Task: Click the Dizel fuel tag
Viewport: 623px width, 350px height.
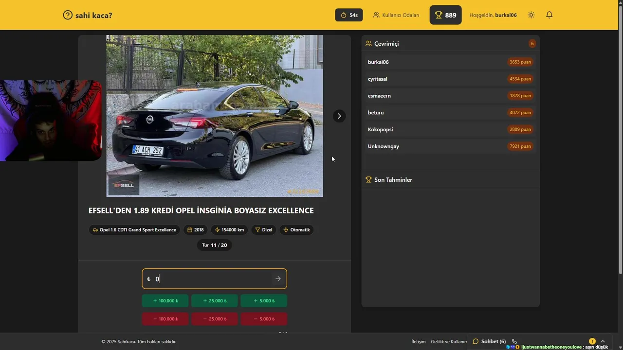Action: pyautogui.click(x=264, y=230)
